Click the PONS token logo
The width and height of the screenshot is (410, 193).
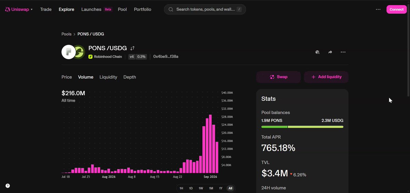pos(68,52)
